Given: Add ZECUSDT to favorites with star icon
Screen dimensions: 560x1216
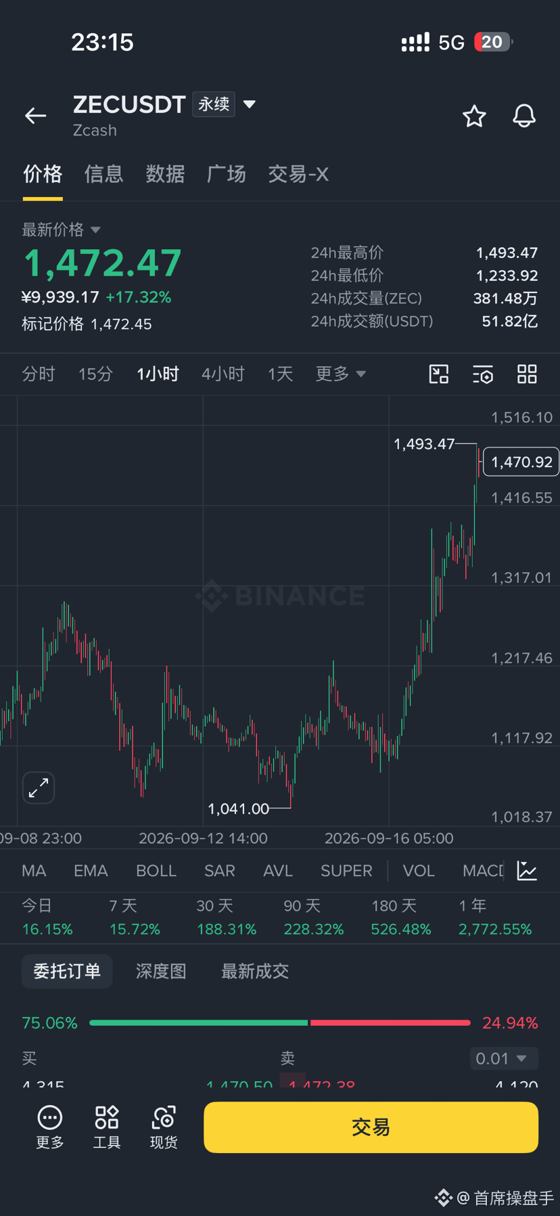Looking at the screenshot, I should click(x=474, y=116).
